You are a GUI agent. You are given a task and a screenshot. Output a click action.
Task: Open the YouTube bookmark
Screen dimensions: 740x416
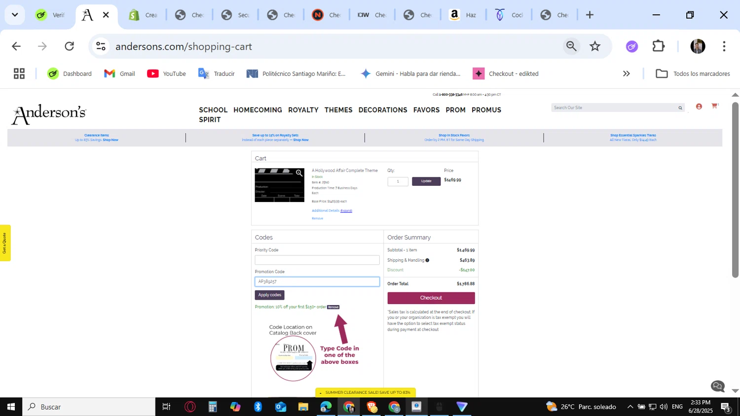167,73
